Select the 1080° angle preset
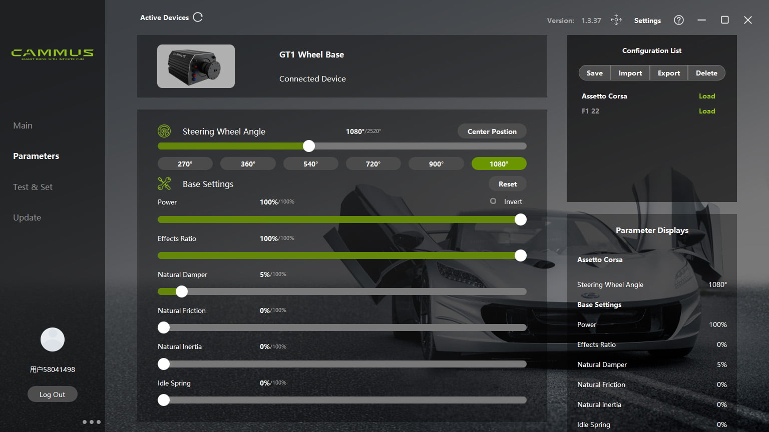Image resolution: width=769 pixels, height=432 pixels. point(499,164)
